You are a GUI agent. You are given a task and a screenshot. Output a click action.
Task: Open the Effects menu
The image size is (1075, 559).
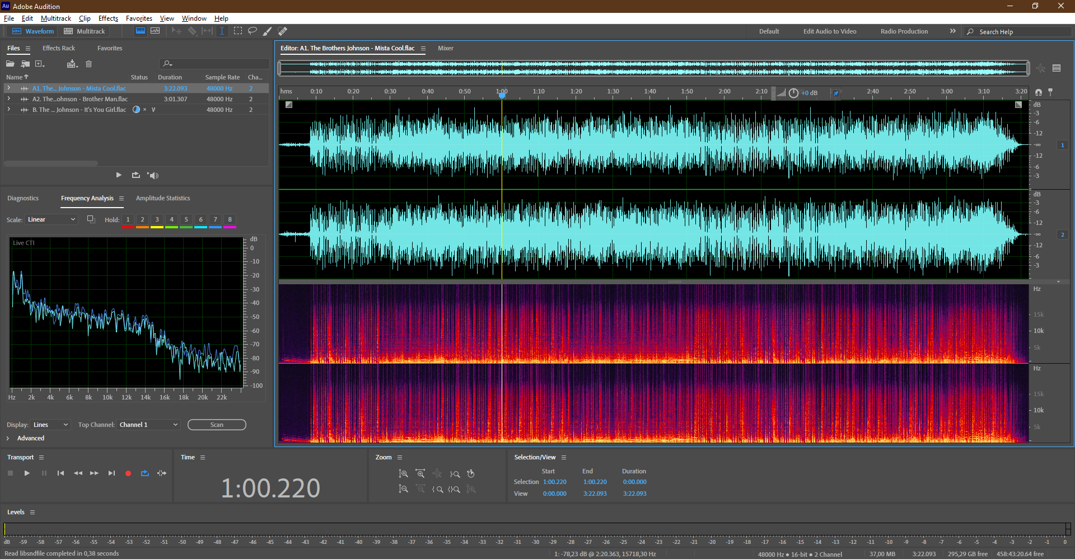[108, 18]
